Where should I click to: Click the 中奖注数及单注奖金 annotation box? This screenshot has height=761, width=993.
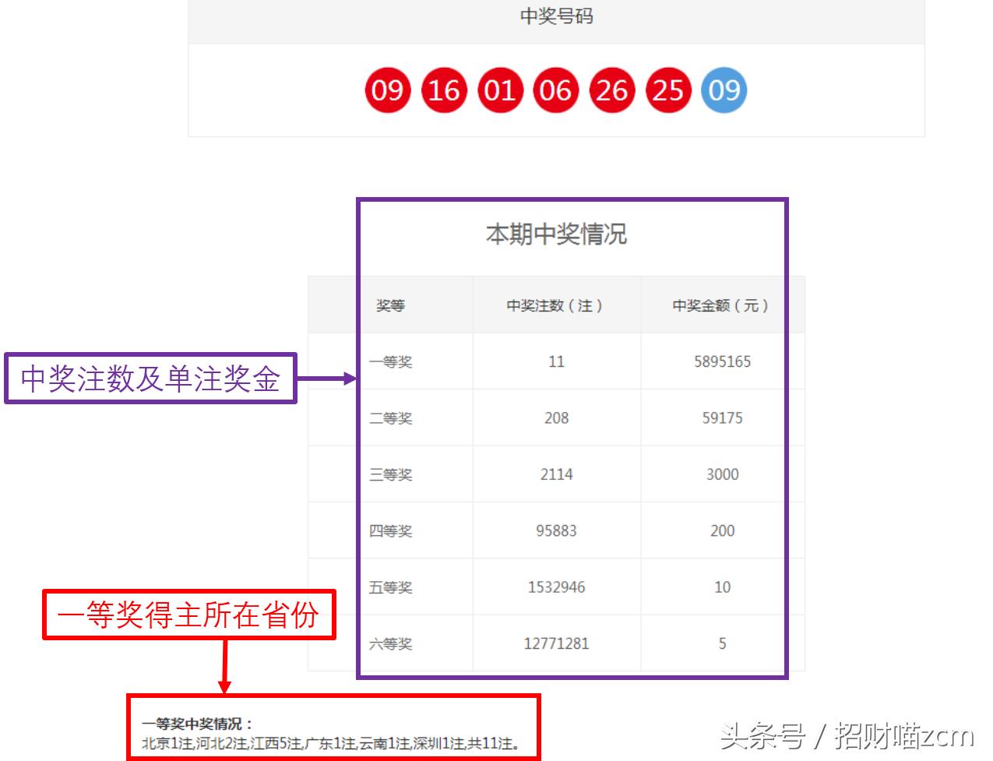[x=150, y=380]
